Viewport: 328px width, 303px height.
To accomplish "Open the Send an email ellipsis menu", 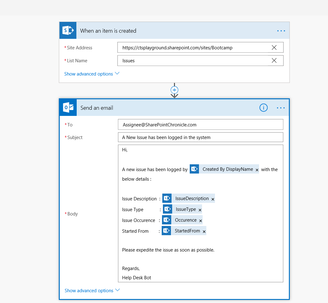I will 281,108.
